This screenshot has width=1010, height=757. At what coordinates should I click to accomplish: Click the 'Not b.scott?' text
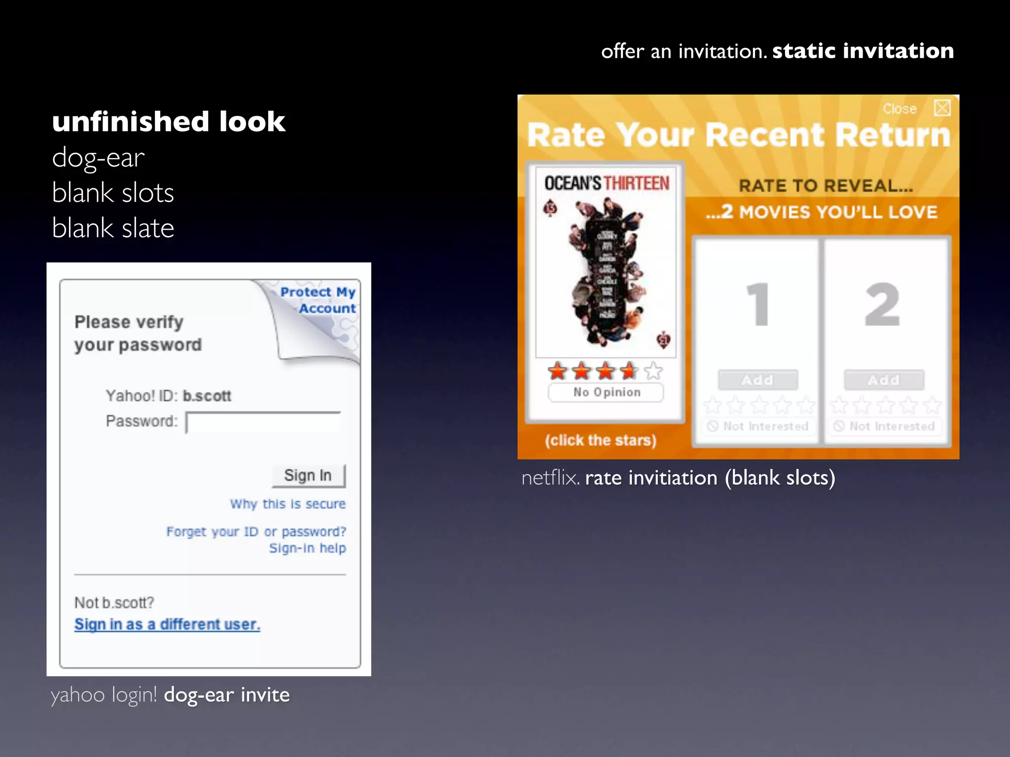[x=114, y=603]
